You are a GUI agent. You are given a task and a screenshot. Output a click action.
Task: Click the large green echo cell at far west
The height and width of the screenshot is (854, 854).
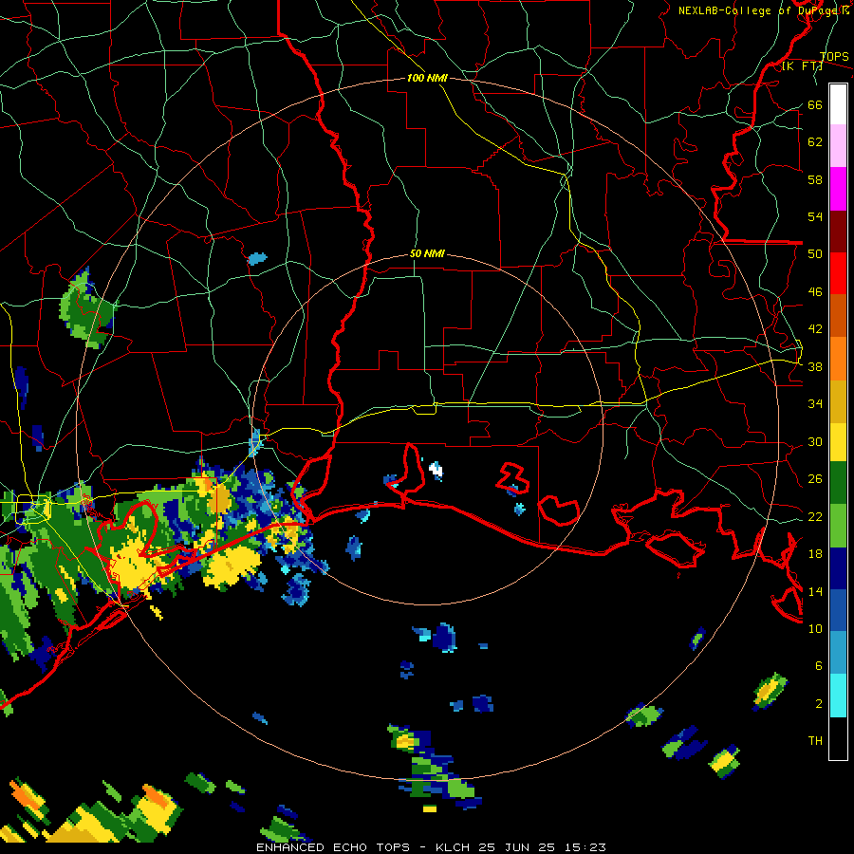click(x=86, y=309)
